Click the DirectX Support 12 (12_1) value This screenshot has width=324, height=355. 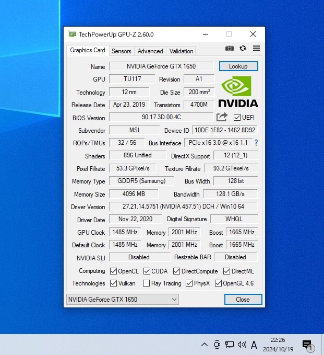[235, 155]
